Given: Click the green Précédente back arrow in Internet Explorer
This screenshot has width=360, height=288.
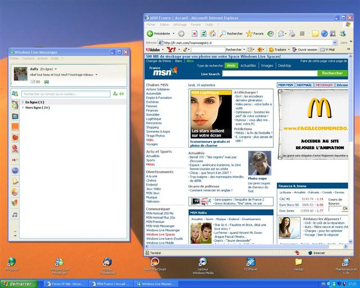Looking at the screenshot, I should pyautogui.click(x=150, y=34).
